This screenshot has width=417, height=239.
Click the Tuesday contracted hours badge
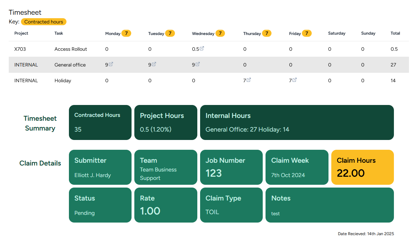(x=170, y=33)
